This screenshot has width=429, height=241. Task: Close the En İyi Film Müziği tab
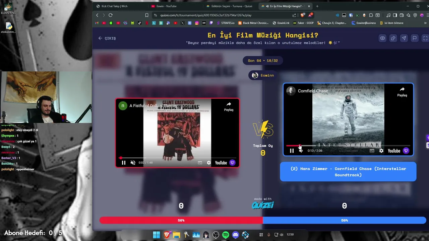[x=309, y=6]
